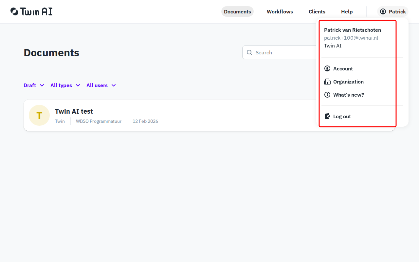Viewport: 419px width, 262px height.
Task: Click the WBSO Programmatuur label
Action: pyautogui.click(x=99, y=121)
